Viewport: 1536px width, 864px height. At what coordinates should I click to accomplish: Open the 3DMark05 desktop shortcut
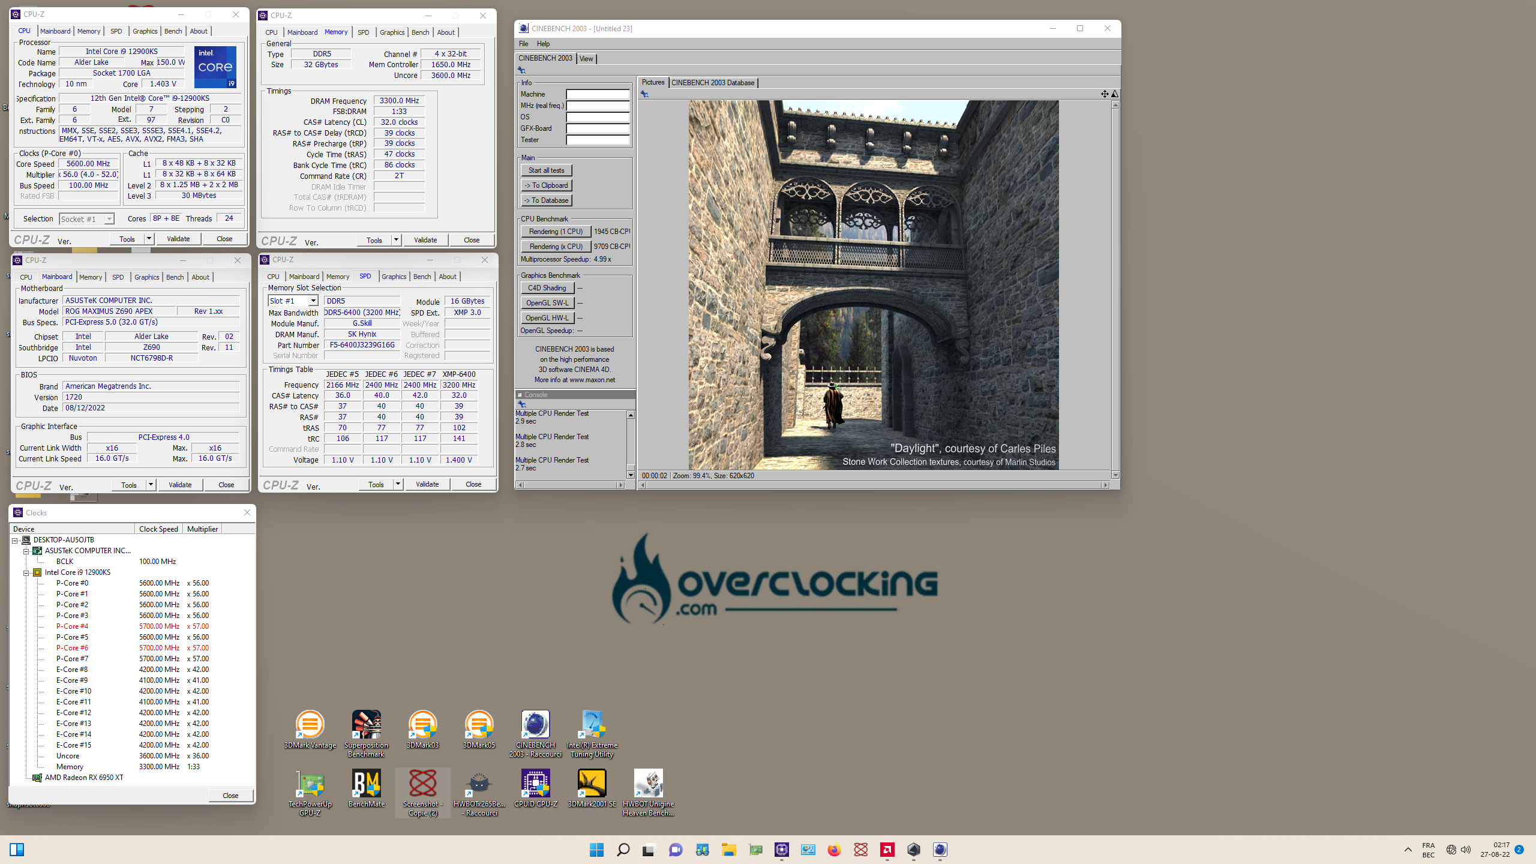[479, 729]
